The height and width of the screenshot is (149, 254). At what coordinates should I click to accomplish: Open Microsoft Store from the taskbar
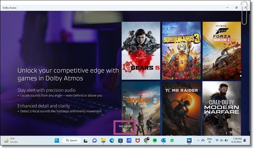tap(120, 141)
